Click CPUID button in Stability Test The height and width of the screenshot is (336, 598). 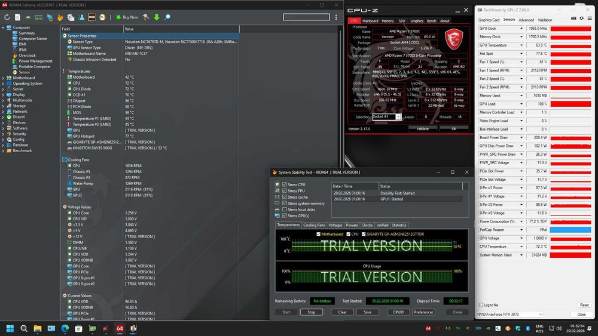(x=398, y=312)
